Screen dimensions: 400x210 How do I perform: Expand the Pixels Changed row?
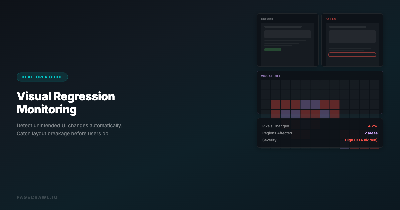point(319,126)
